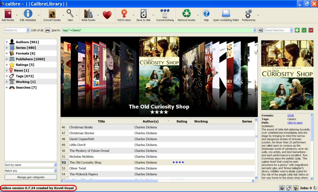The image size is (318, 192).
Task: Expand the Authors [961] category
Action: [7, 42]
